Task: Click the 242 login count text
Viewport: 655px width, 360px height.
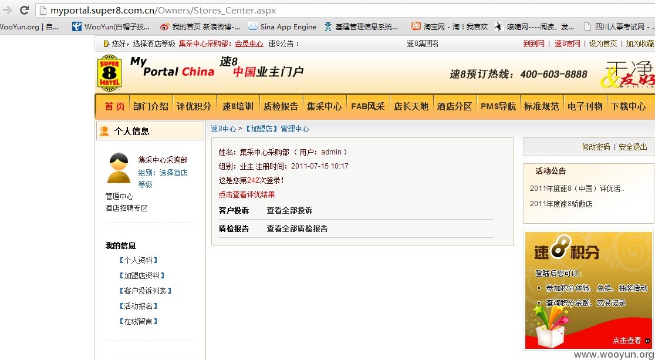Action: pos(254,180)
